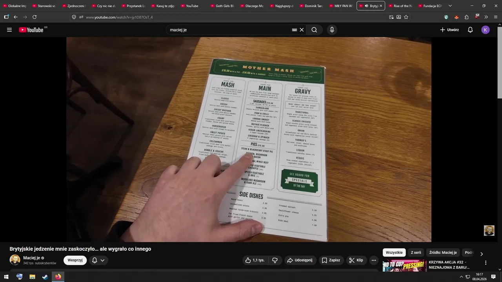502x282 pixels.
Task: Open more actions three-dot menu under video
Action: pyautogui.click(x=374, y=260)
